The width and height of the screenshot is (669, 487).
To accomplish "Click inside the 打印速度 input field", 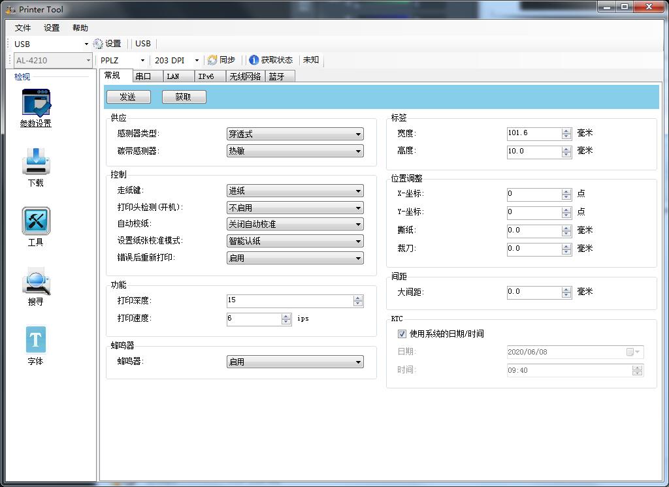I will (x=255, y=319).
